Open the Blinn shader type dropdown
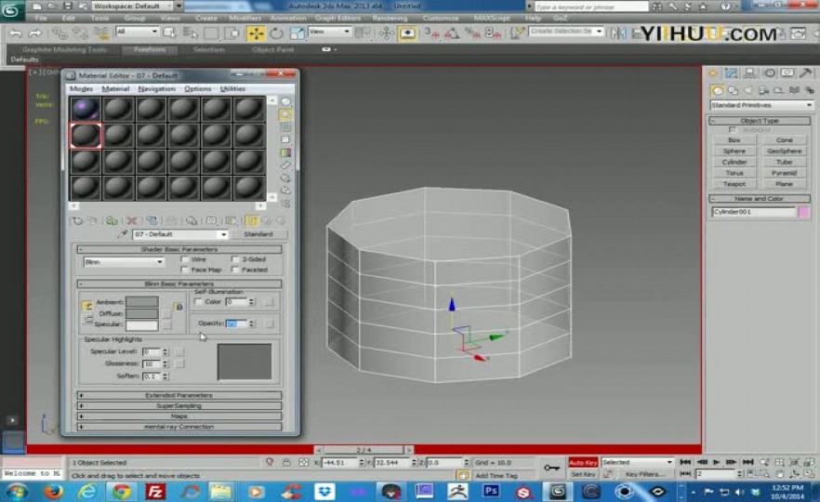This screenshot has width=820, height=502. [124, 261]
